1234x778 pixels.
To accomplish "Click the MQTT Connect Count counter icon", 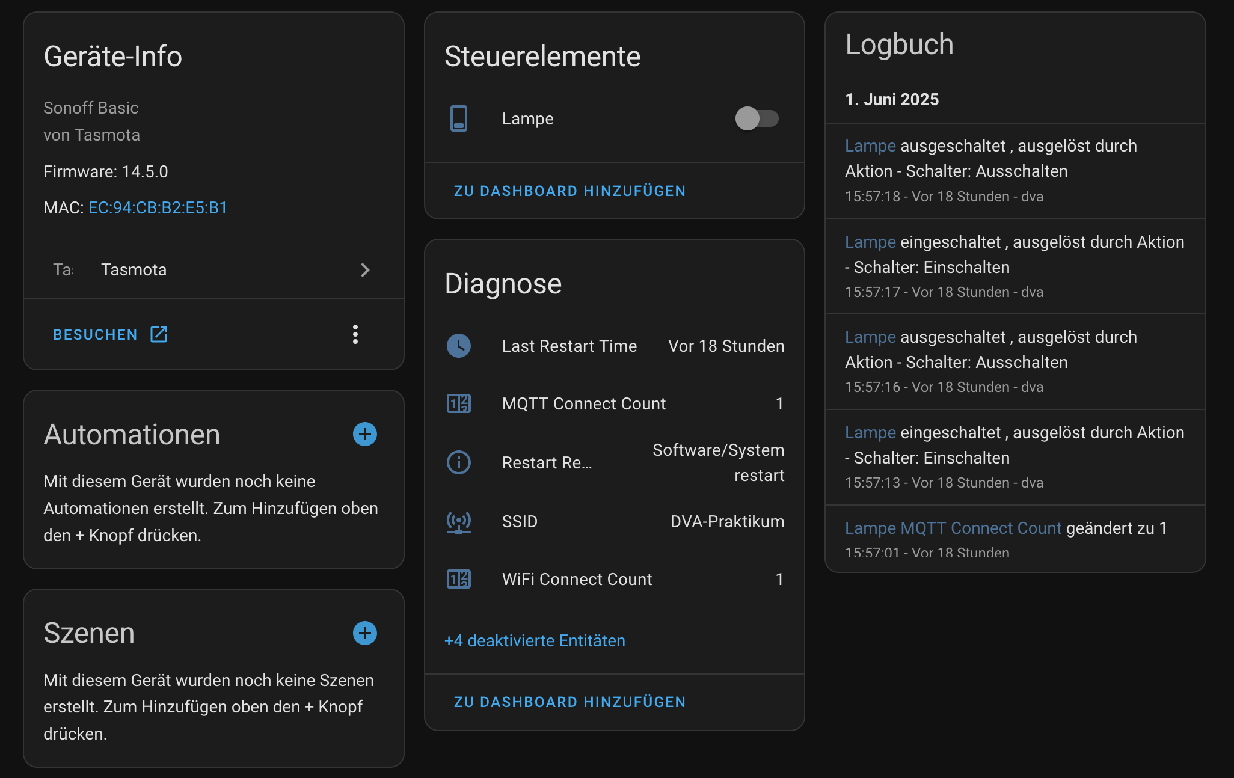I will tap(459, 403).
